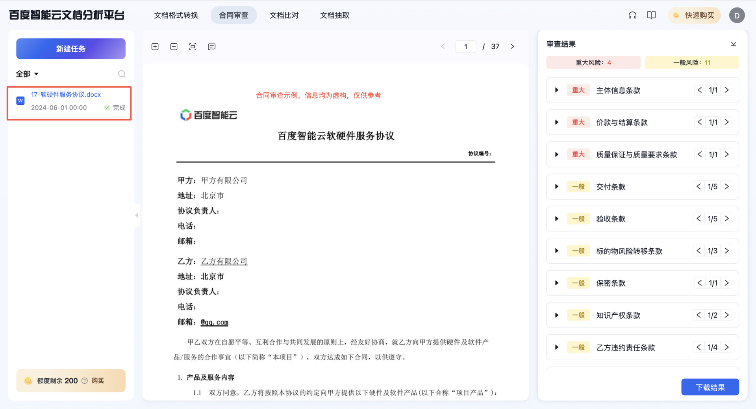
Task: Open user avatar D menu
Action: tap(737, 15)
